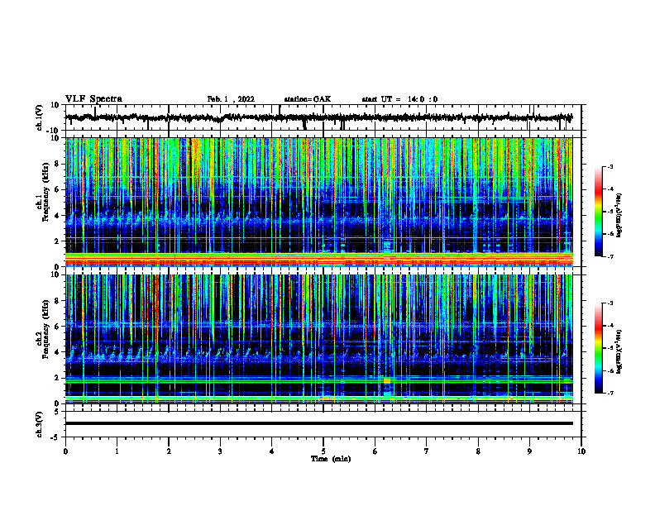Click the '2' kHz tick on ch.1 spectrogram axis
This screenshot has width=655, height=506.
coord(57,241)
